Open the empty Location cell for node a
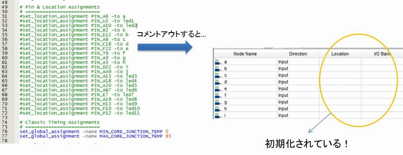Screen dimensions: 403x155 (x=339, y=62)
